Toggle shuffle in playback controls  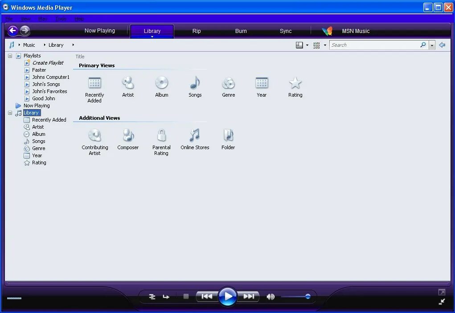[x=152, y=297]
